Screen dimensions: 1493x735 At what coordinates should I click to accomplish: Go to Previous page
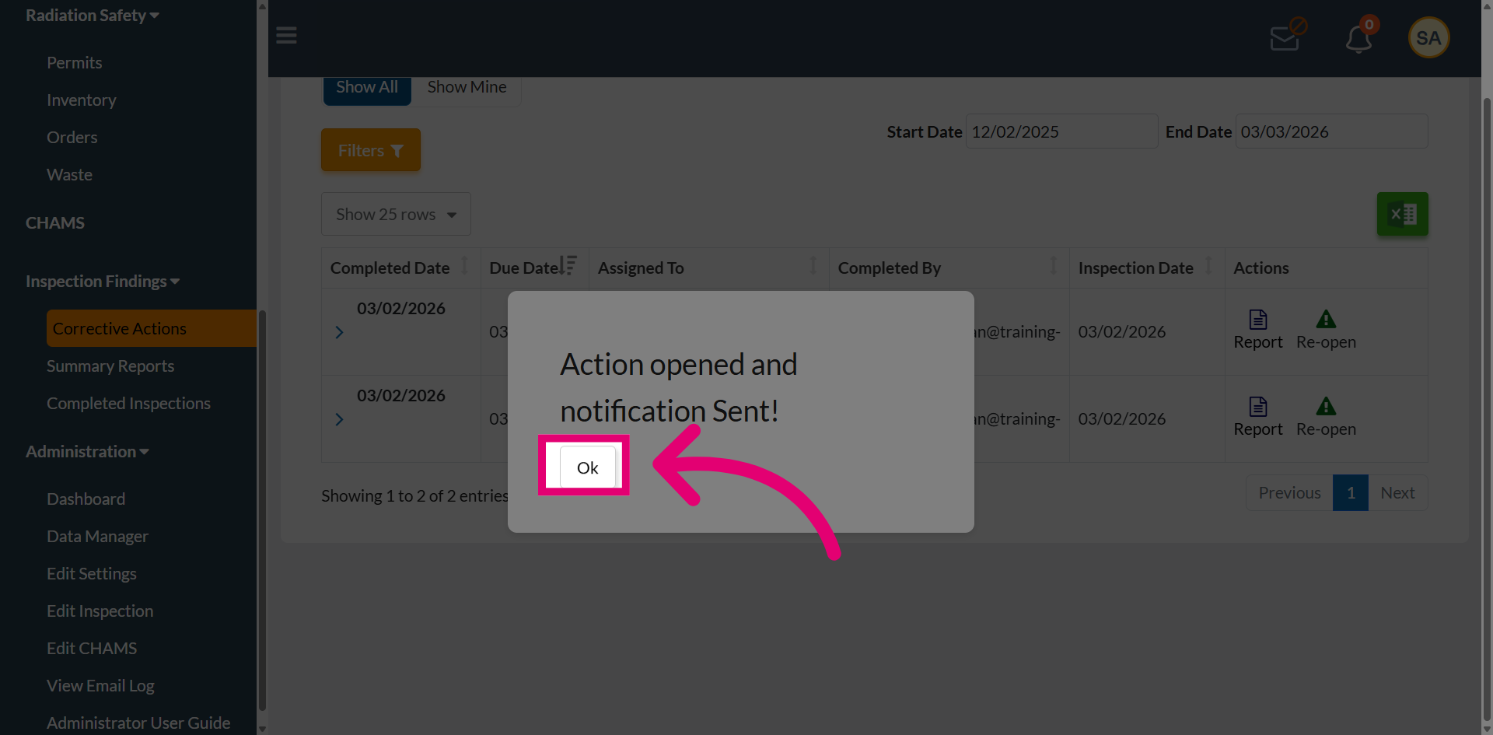tap(1289, 492)
